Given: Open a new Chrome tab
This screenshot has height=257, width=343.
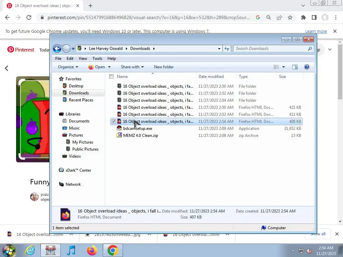Looking at the screenshot, I should click(90, 6).
